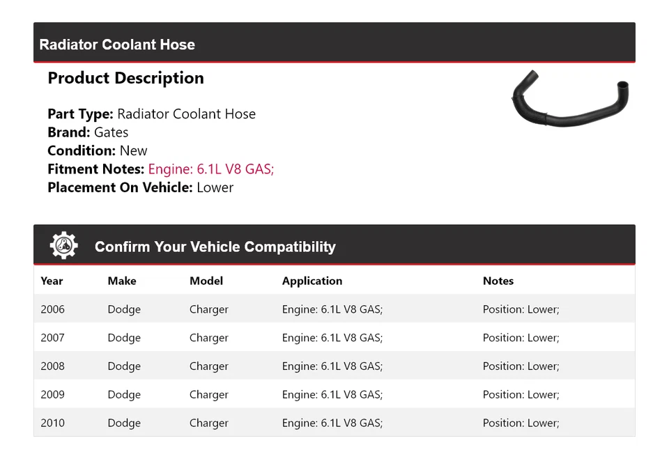
Task: Click the 2009 year row cell
Action: pyautogui.click(x=53, y=395)
